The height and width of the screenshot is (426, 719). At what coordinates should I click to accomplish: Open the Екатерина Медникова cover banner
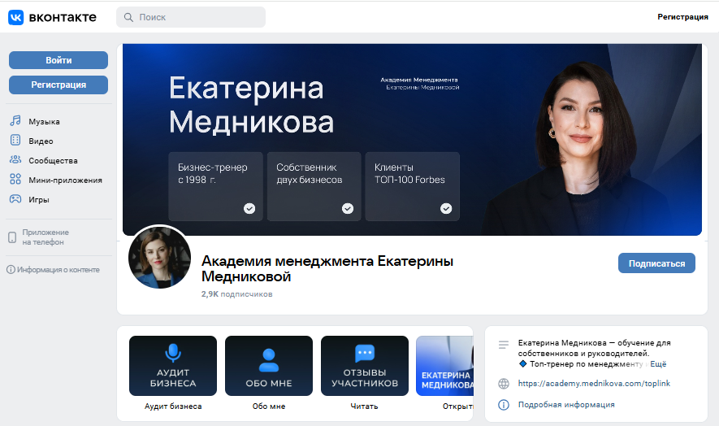(412, 140)
